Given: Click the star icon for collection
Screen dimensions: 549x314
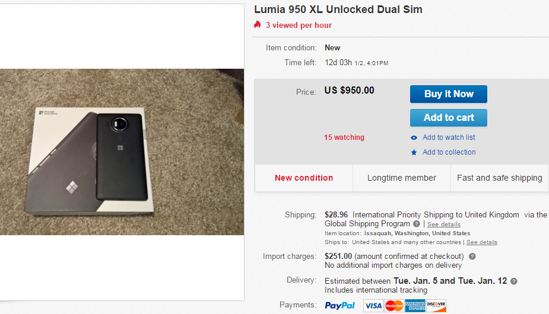Looking at the screenshot, I should 414,152.
